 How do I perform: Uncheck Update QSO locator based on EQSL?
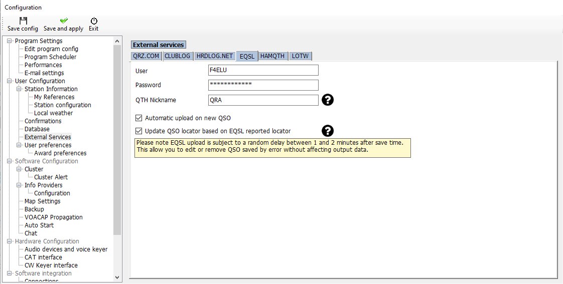[x=139, y=131]
